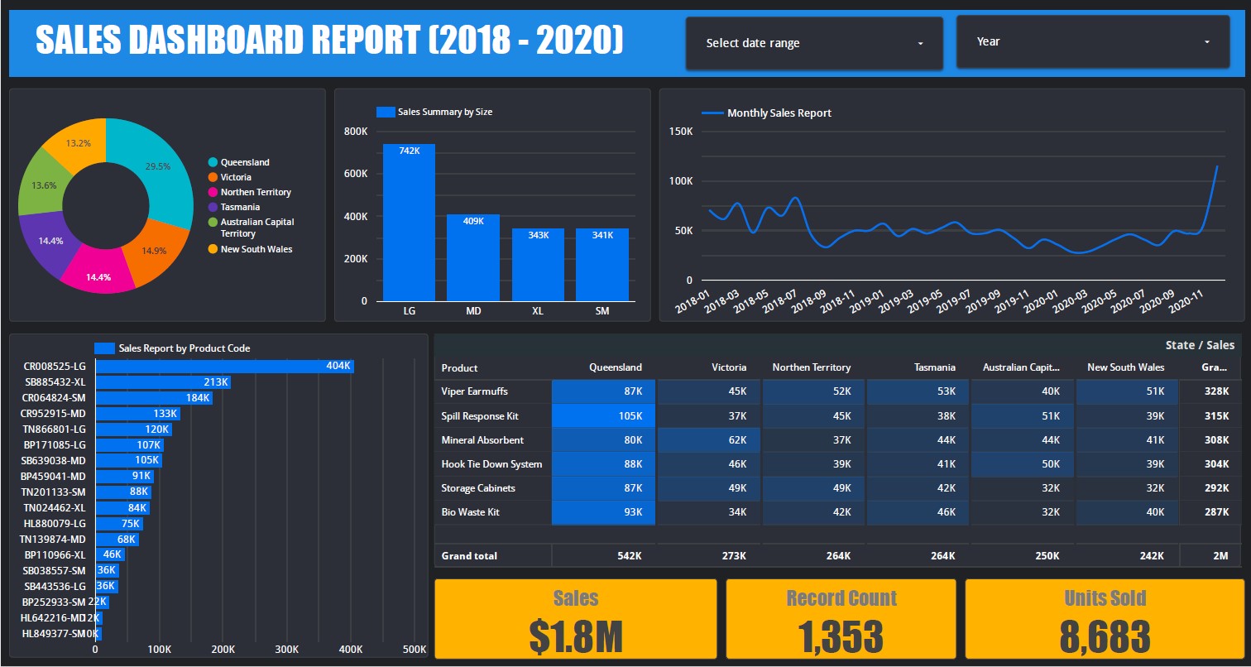The height and width of the screenshot is (667, 1251).
Task: Click the 105K Queensland cell for Spill Response Kit
Action: pyautogui.click(x=604, y=415)
